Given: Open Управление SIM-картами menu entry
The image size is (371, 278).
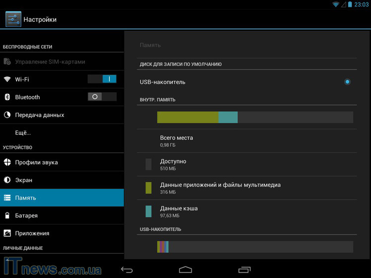Looking at the screenshot, I should coord(50,62).
